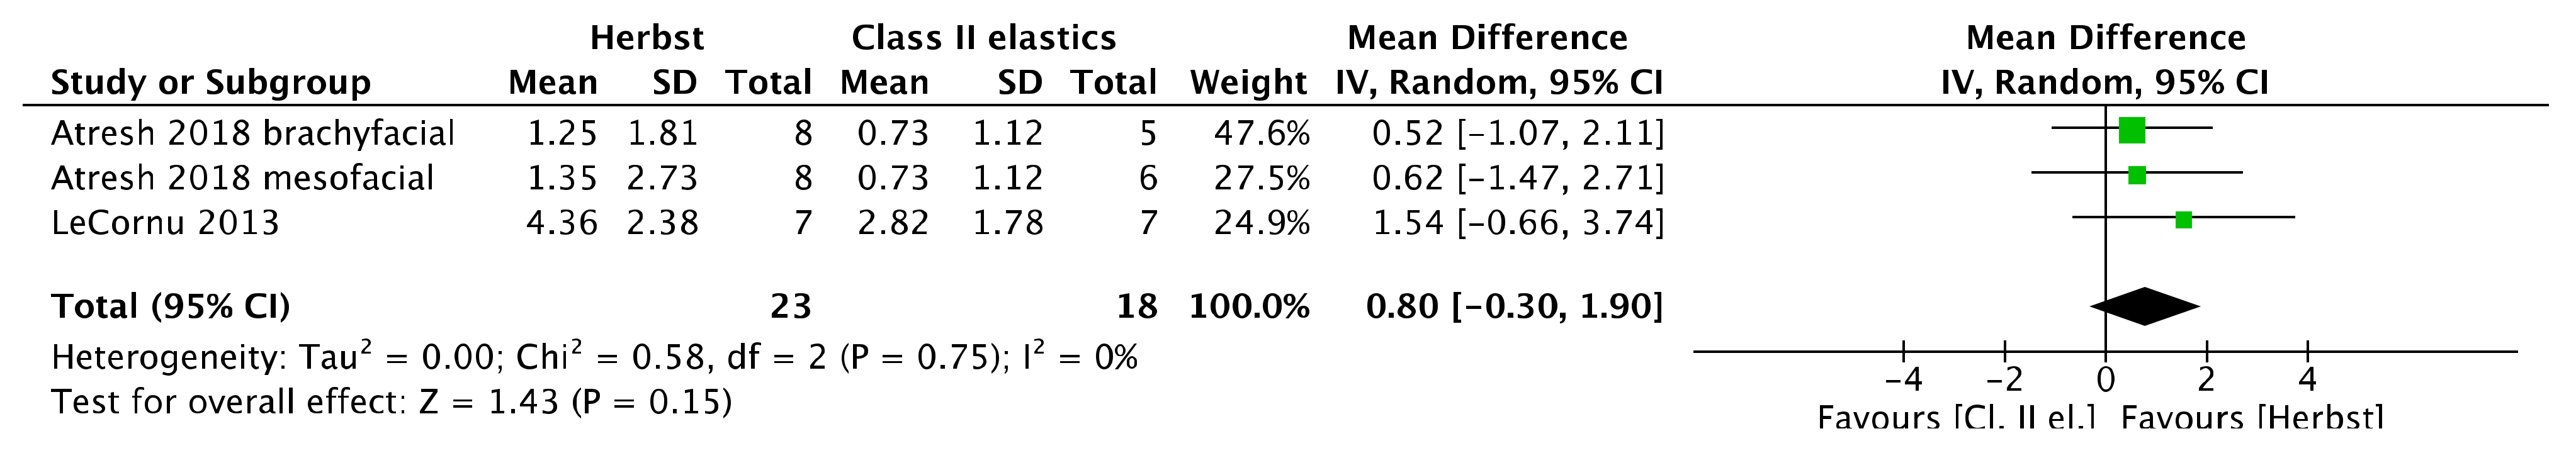Select the "Atresh 2018 mesofacial" study label
2576x453 pixels.
[242, 178]
